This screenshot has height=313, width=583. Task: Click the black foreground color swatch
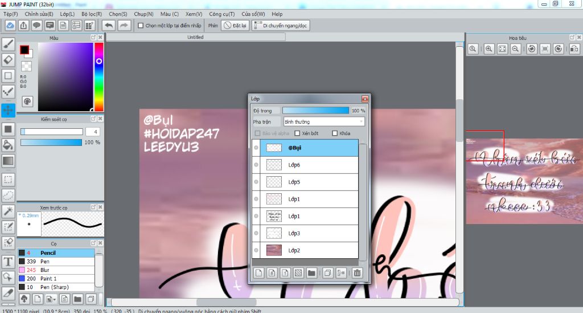tap(24, 50)
